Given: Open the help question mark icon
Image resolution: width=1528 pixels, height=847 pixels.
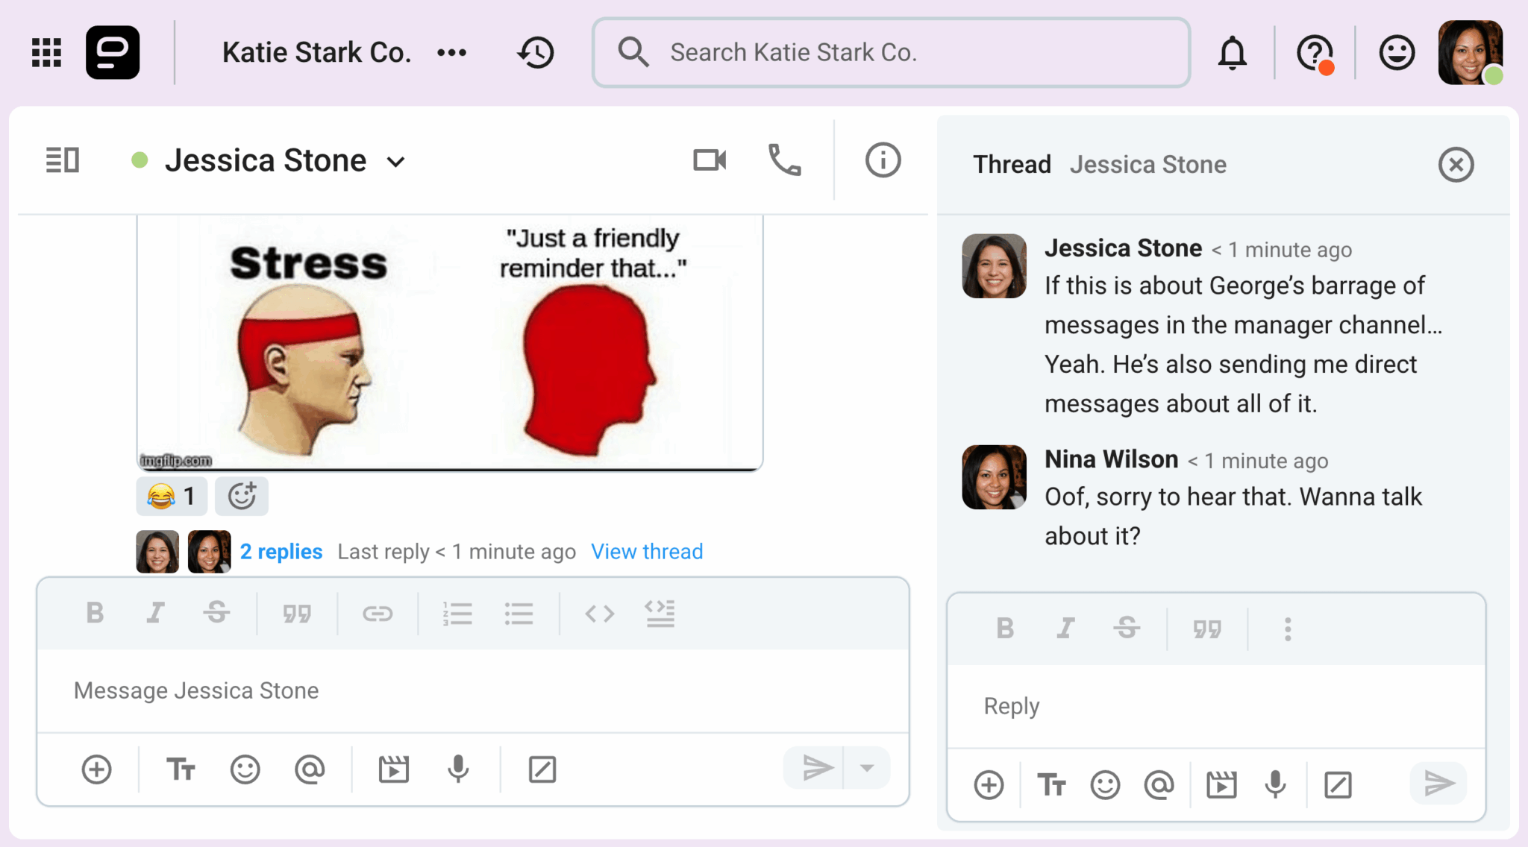Looking at the screenshot, I should [x=1315, y=54].
